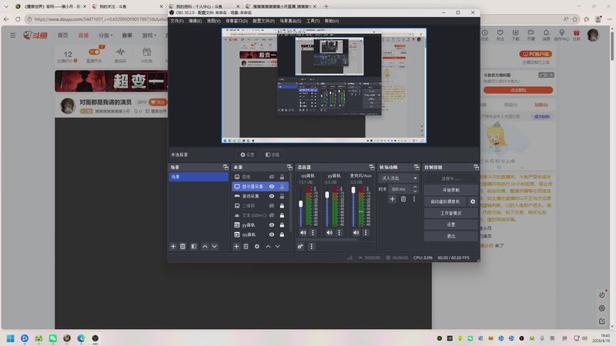616x346 pixels.
Task: Click the 启动虚拟摄像机 button
Action: (446, 201)
